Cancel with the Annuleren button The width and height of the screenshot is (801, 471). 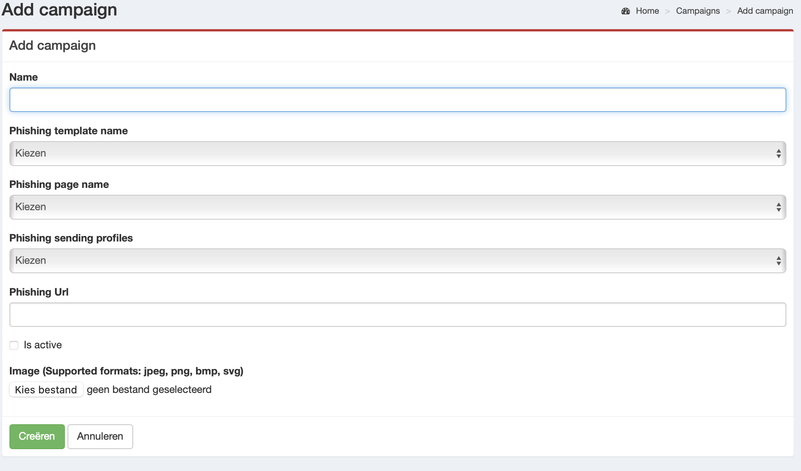[100, 436]
